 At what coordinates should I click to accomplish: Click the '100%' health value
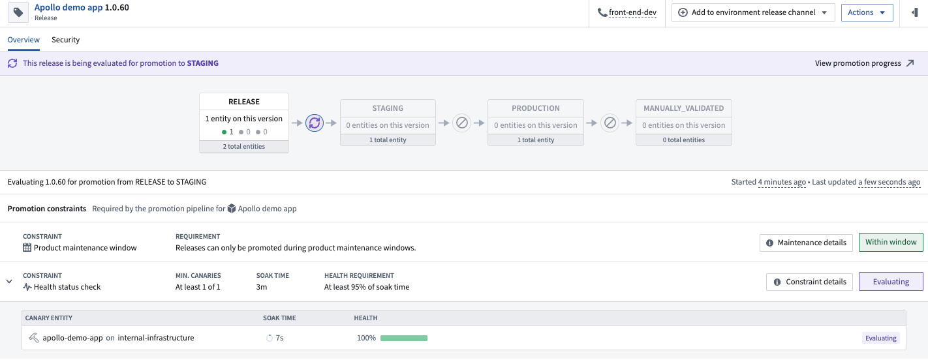coord(366,338)
